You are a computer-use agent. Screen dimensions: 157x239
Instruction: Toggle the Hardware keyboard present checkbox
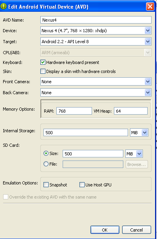(43, 62)
